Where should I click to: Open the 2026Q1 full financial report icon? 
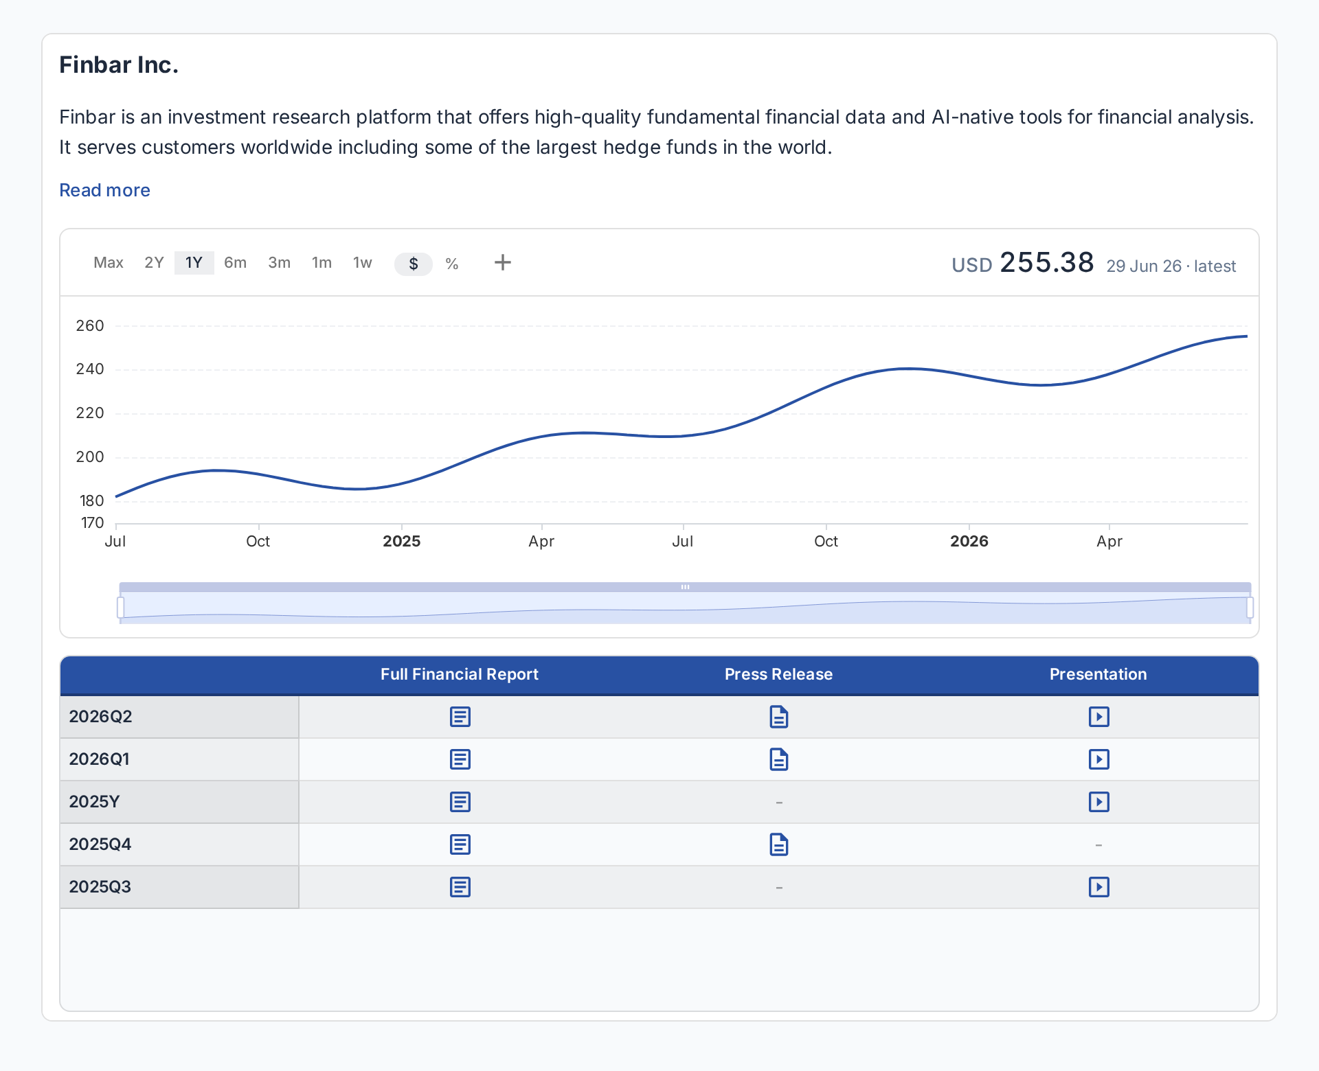pyautogui.click(x=460, y=759)
